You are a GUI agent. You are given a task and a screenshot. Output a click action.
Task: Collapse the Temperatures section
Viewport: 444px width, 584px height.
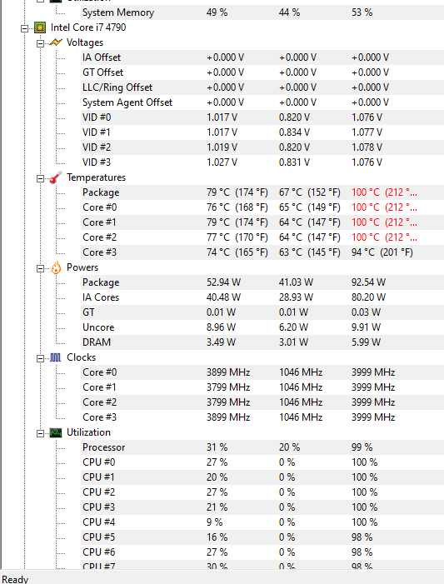(x=40, y=178)
